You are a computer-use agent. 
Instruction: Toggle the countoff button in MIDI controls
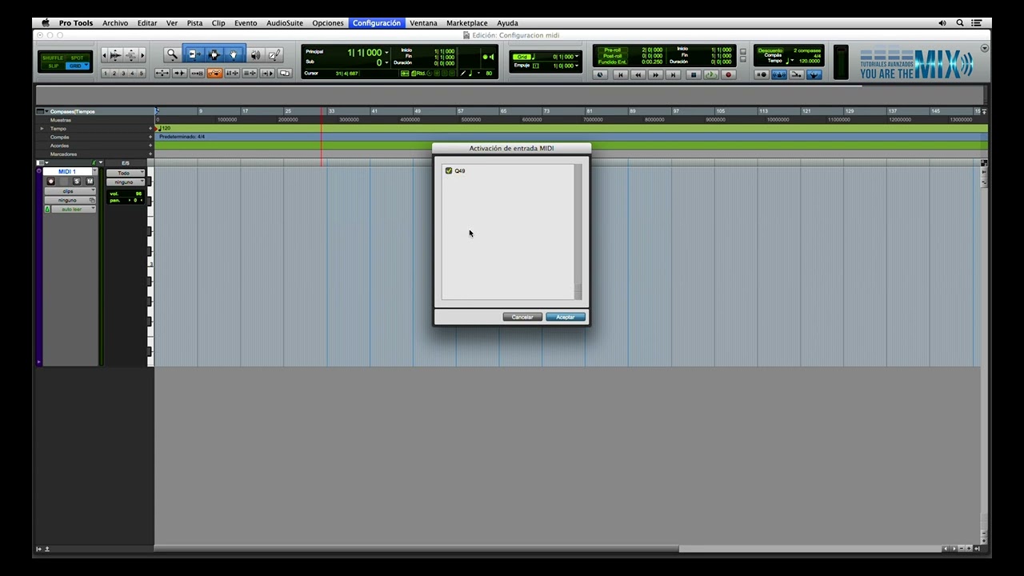(x=797, y=74)
